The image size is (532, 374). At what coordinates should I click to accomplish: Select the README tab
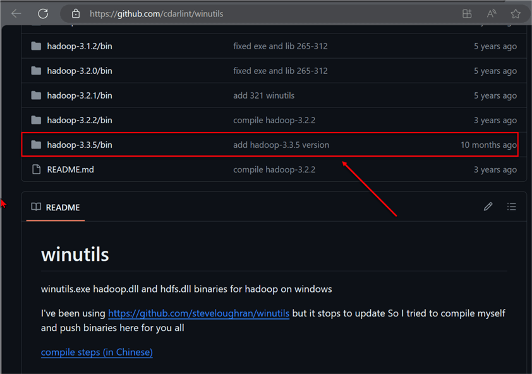click(56, 207)
